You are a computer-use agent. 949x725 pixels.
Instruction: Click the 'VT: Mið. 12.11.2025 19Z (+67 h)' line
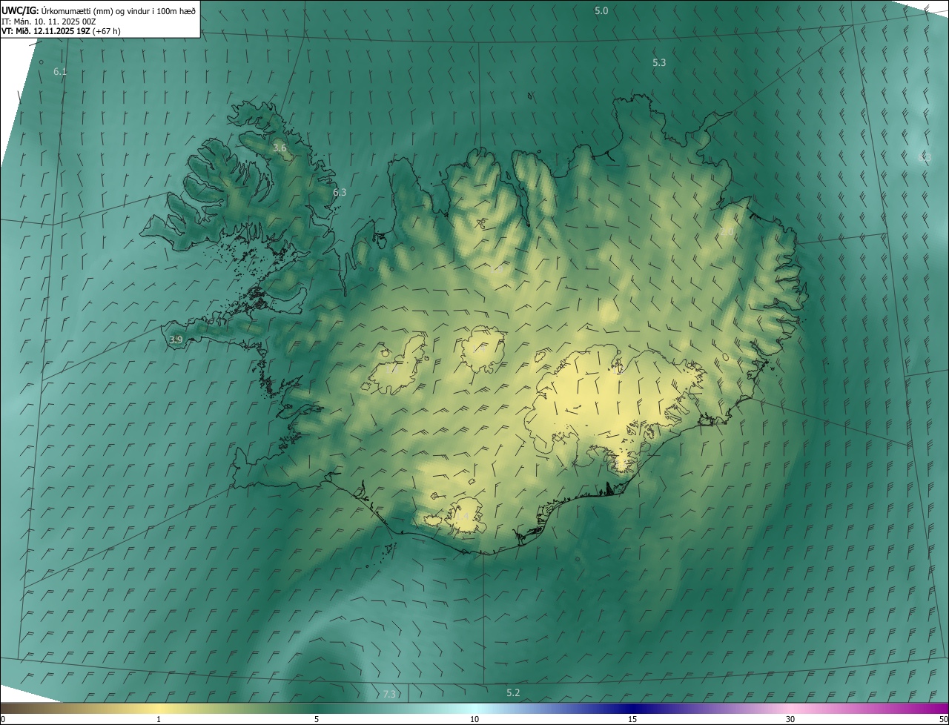pos(61,31)
